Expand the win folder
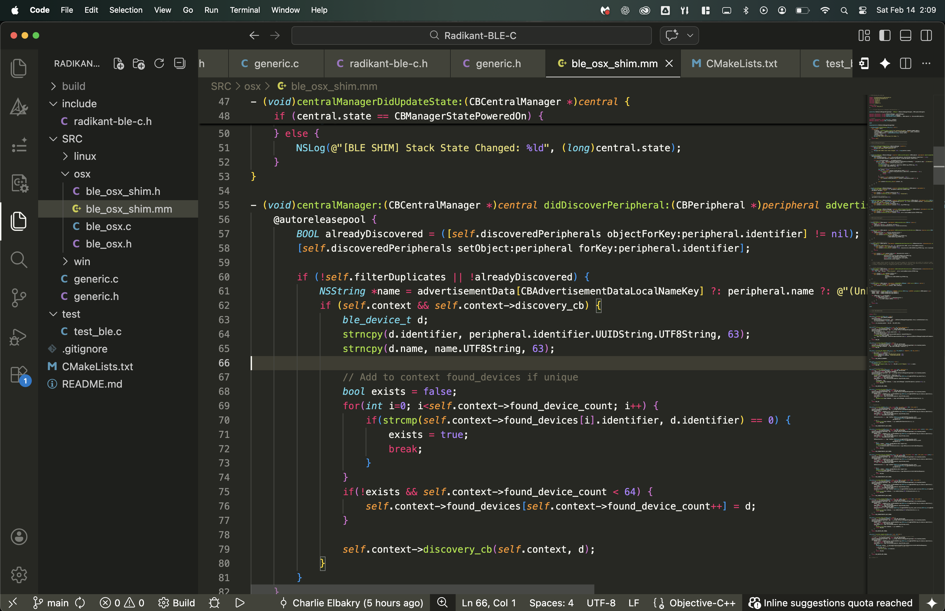945x611 pixels. click(x=118, y=262)
